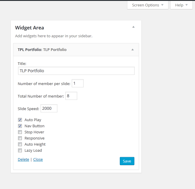Uncheck the Auto Play checkbox

(x=20, y=120)
